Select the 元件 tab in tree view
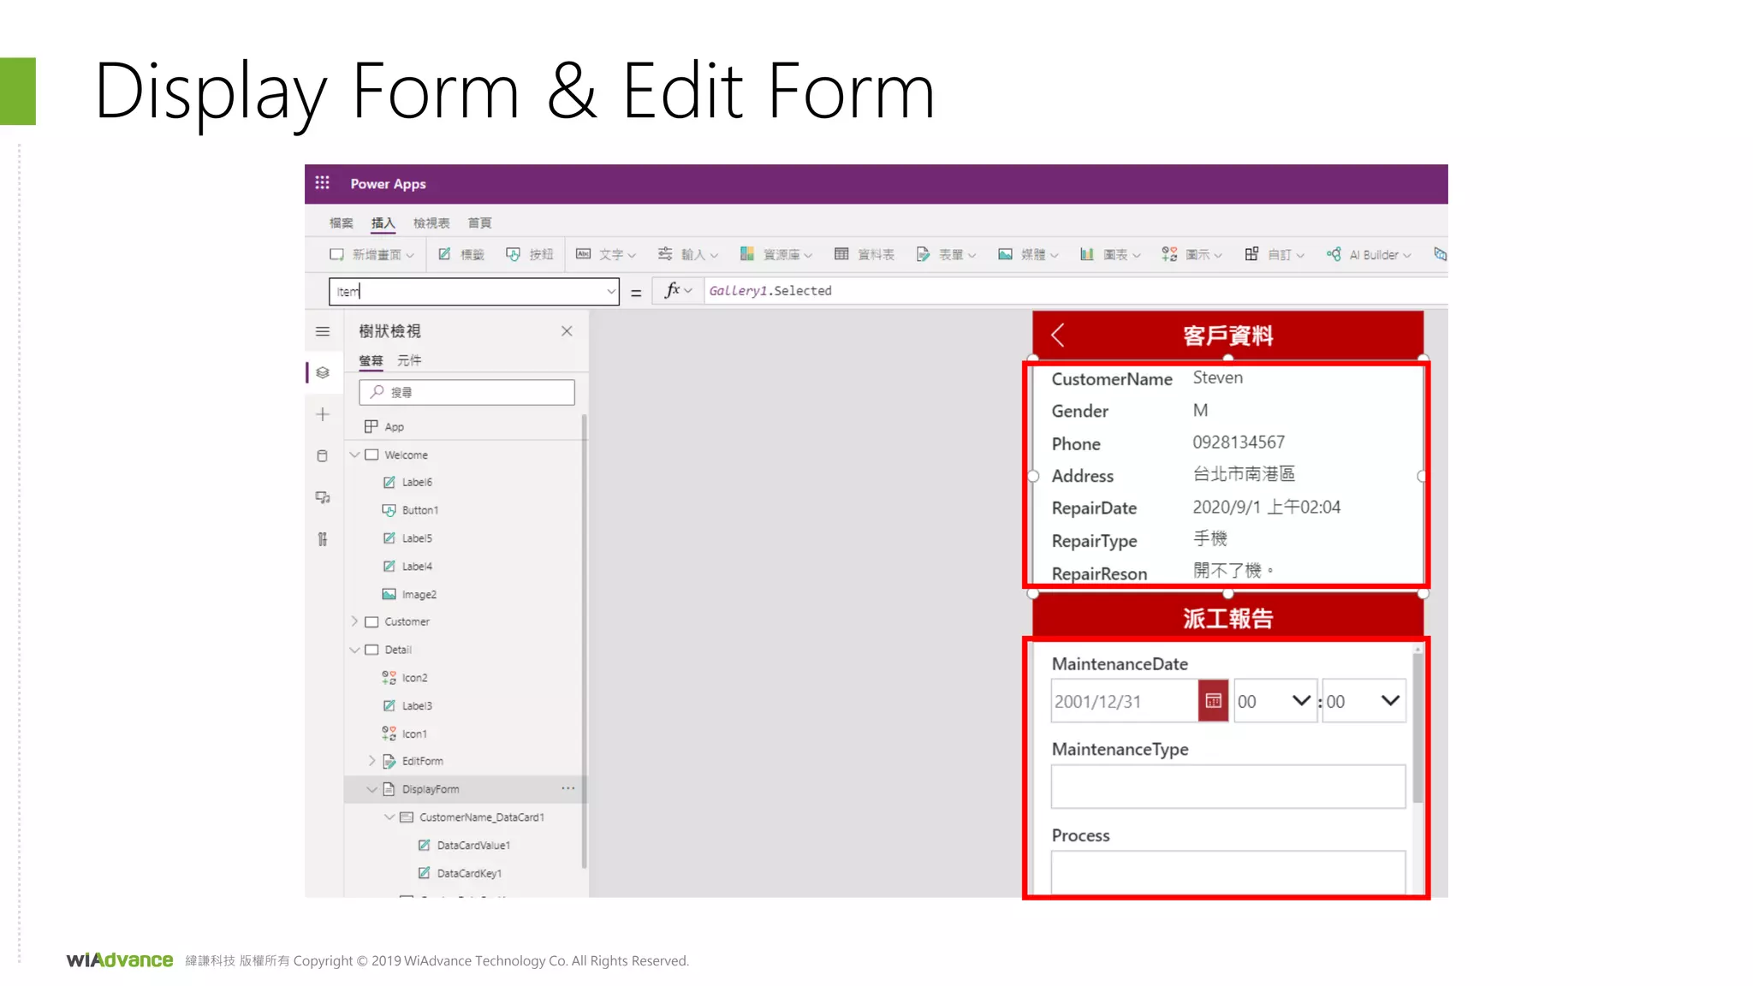1753x986 pixels. point(409,360)
